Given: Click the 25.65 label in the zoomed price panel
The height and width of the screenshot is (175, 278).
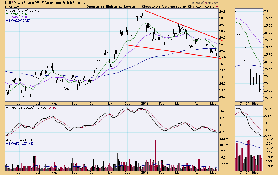Looking at the screenshot, I should point(268,69).
